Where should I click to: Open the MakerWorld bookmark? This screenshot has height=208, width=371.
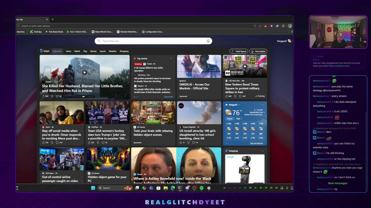[102, 32]
